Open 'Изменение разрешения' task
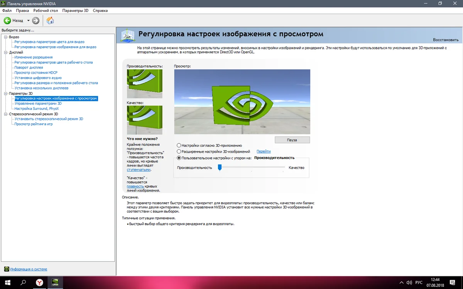 tap(34, 57)
